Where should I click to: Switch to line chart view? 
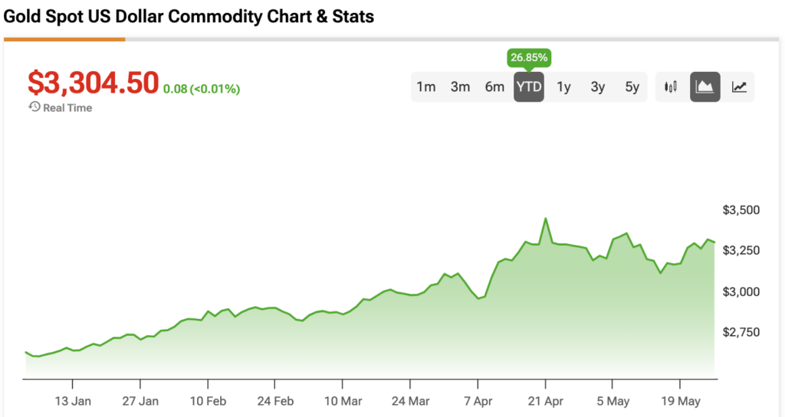[739, 86]
